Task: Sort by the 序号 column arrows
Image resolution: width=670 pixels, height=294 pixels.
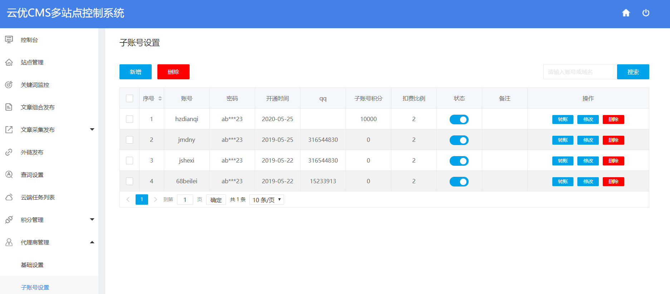Action: click(x=160, y=98)
